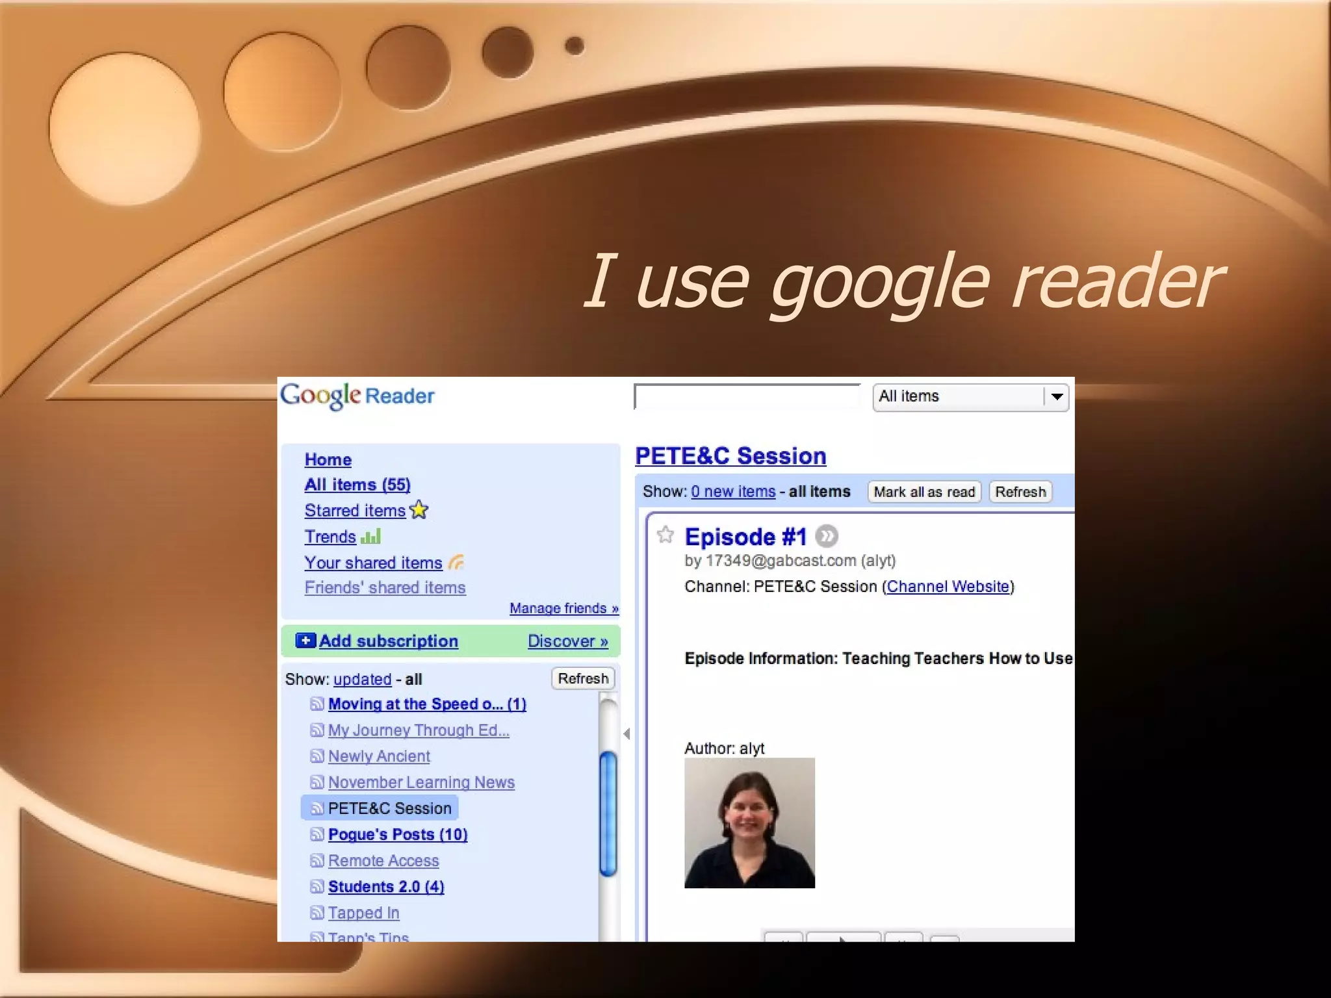The image size is (1331, 998).
Task: Open Students 2.0 (4) feed
Action: pos(386,886)
